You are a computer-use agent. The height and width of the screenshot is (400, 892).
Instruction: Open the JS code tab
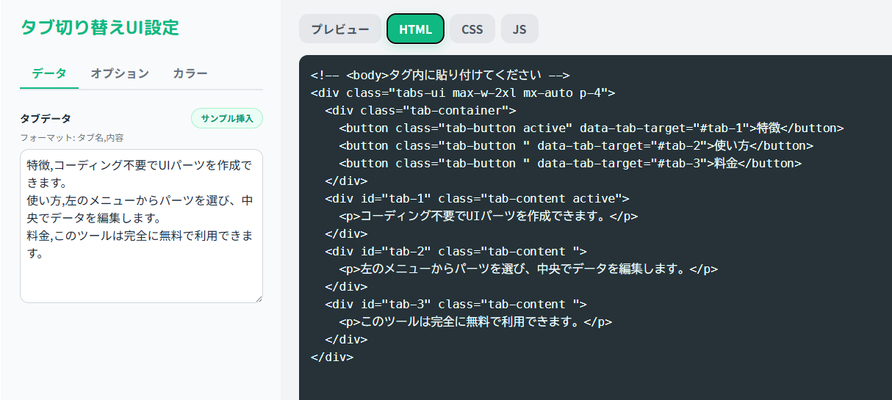pos(519,29)
